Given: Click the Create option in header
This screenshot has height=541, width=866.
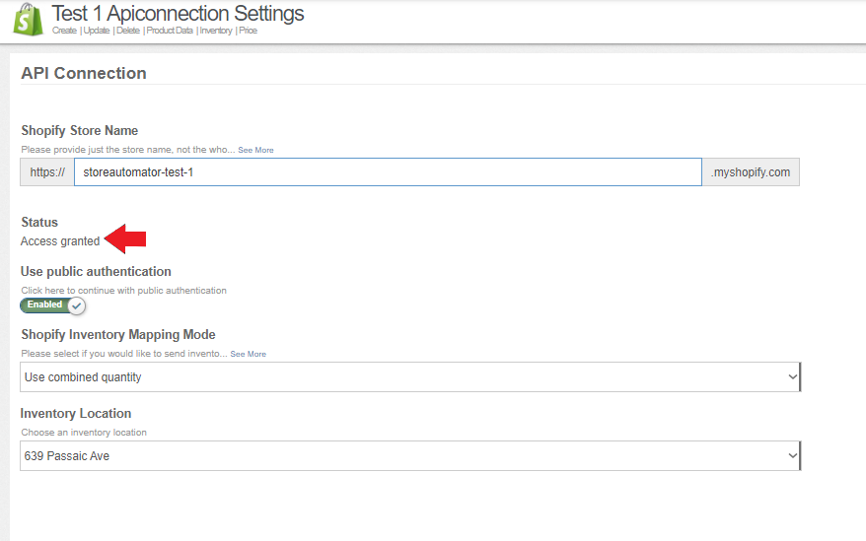Looking at the screenshot, I should click(64, 31).
